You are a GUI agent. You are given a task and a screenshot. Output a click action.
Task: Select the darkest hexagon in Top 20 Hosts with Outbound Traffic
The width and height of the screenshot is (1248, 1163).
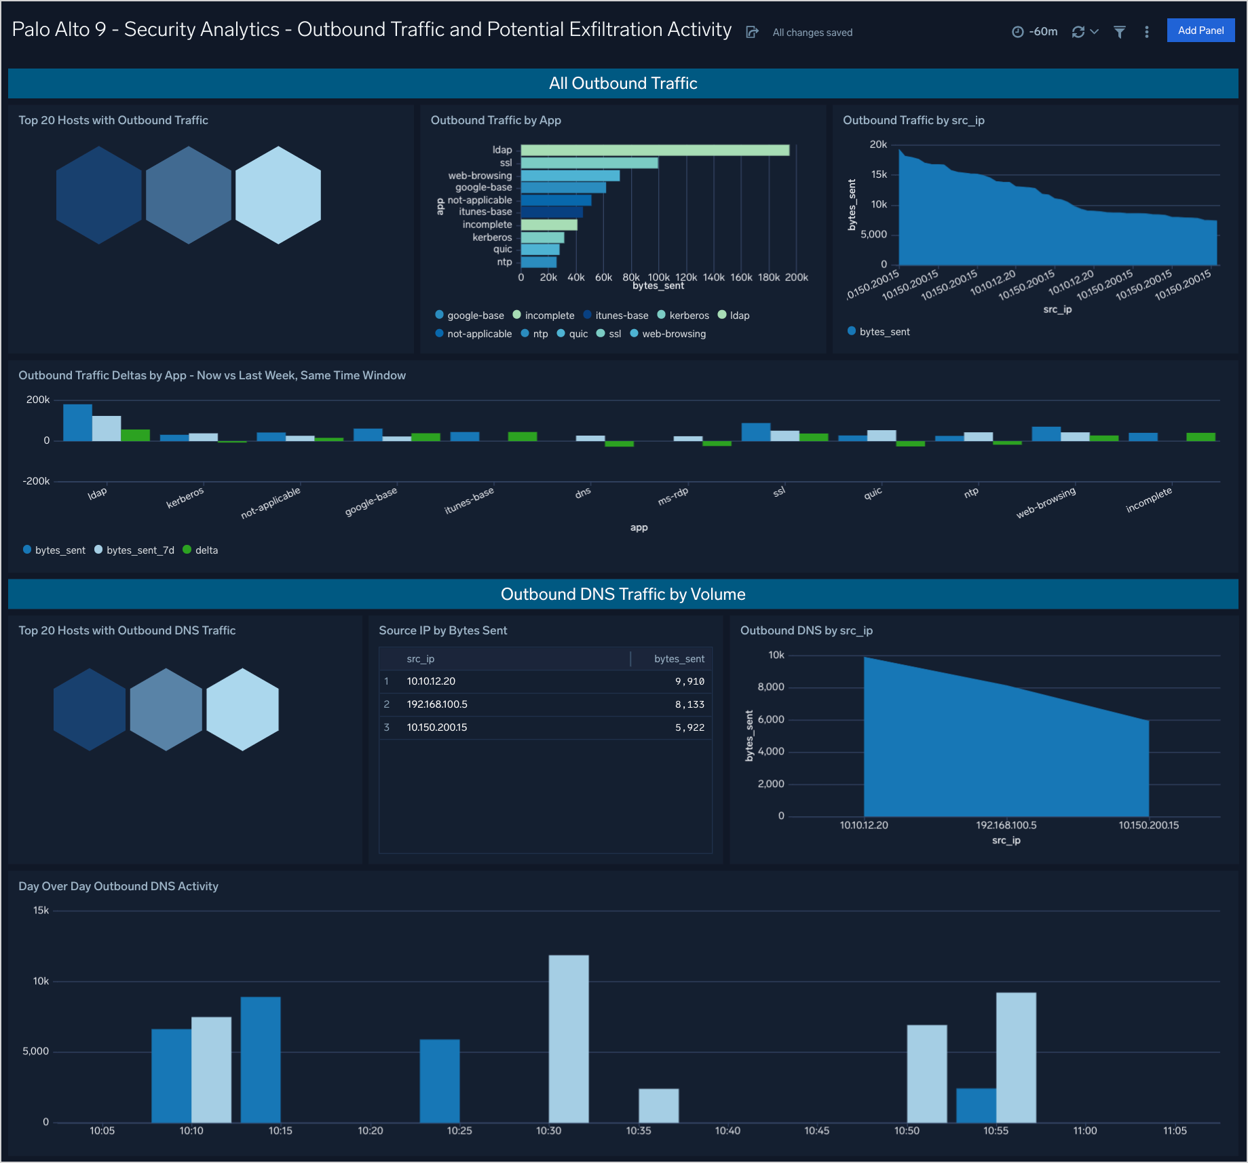pyautogui.click(x=98, y=194)
